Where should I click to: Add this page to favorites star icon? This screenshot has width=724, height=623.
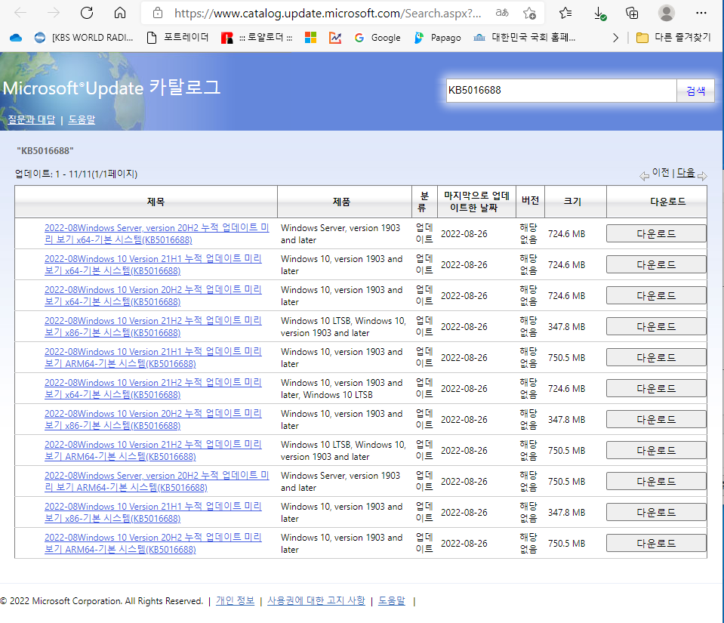click(530, 14)
